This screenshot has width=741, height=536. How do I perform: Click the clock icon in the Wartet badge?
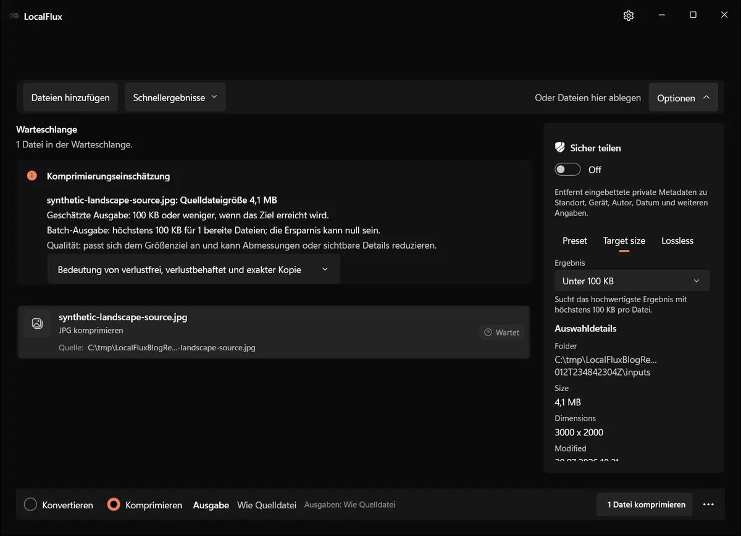488,332
